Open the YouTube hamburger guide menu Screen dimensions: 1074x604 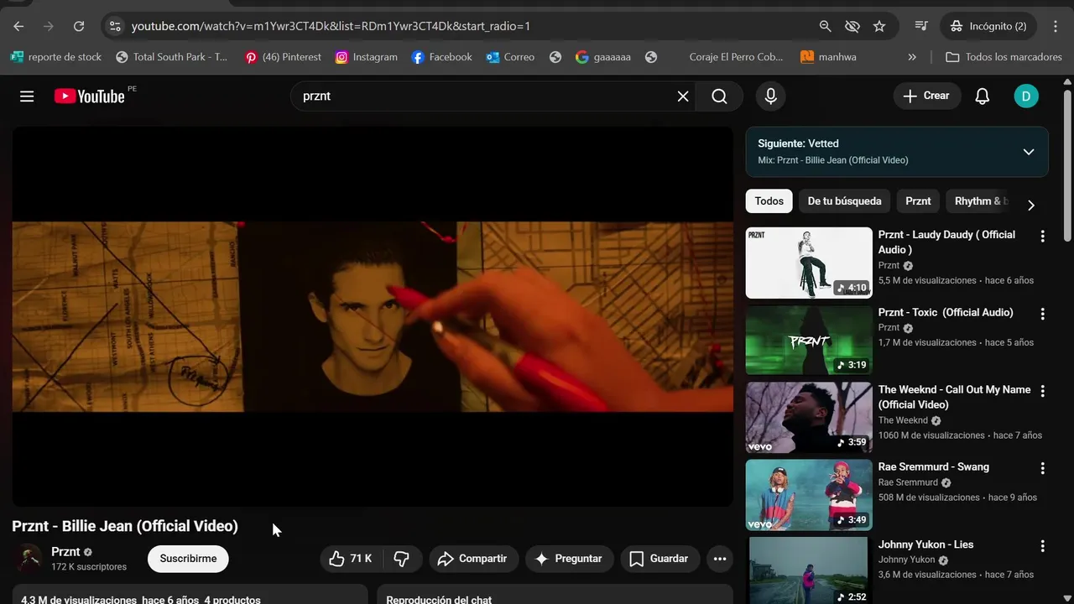(27, 96)
